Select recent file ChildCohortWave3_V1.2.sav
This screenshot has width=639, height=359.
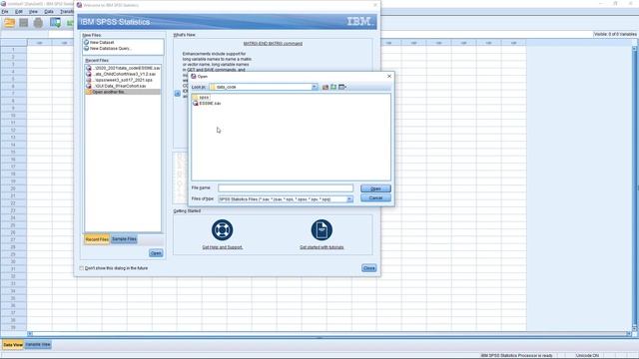123,74
